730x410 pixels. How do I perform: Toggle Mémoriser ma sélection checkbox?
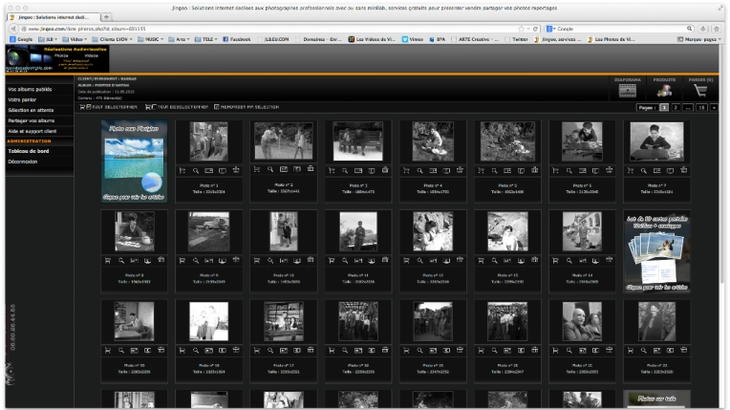(217, 107)
